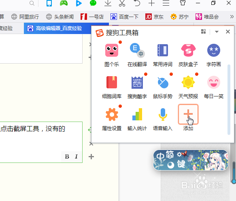This screenshot has width=236, height=201.
Task: Open the 唯品会 bookmark
Action: pos(207,17)
